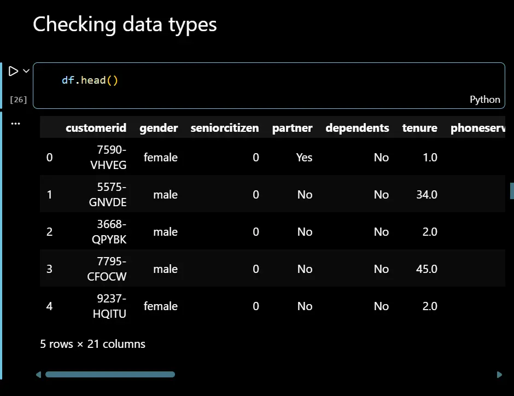This screenshot has width=514, height=396.
Task: Click the '5 rows × 21 columns' summary text
Action: [92, 344]
